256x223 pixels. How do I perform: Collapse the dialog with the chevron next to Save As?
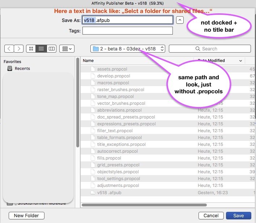tap(180, 20)
